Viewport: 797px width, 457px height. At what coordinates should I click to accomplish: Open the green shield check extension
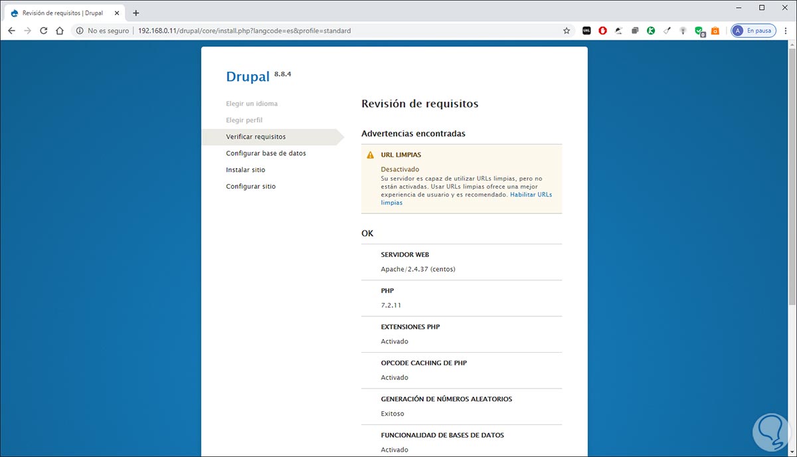pos(699,31)
